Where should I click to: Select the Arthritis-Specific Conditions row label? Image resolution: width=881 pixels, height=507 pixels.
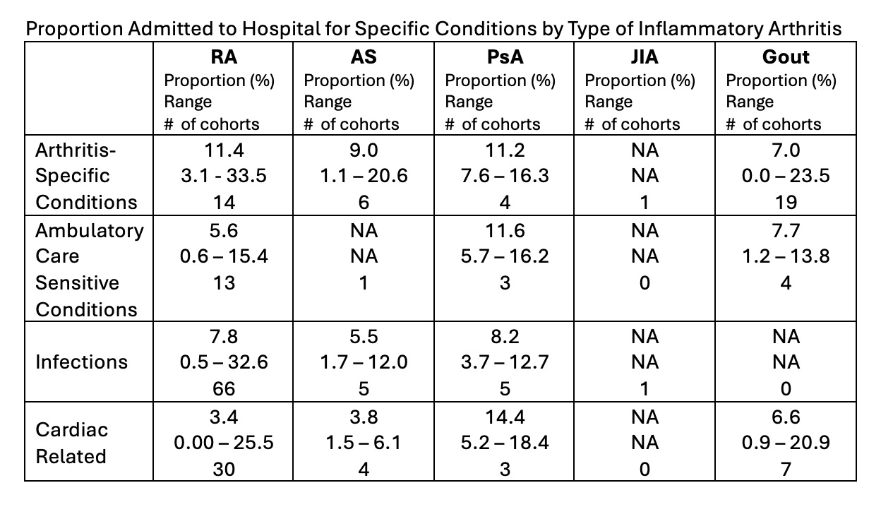pyautogui.click(x=86, y=176)
